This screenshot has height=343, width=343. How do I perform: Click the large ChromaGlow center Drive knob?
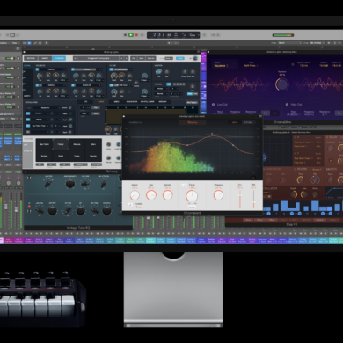pos(282,84)
